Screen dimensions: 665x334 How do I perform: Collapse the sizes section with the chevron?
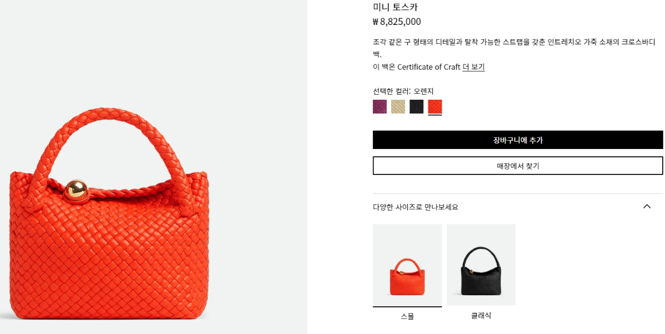[x=647, y=207]
